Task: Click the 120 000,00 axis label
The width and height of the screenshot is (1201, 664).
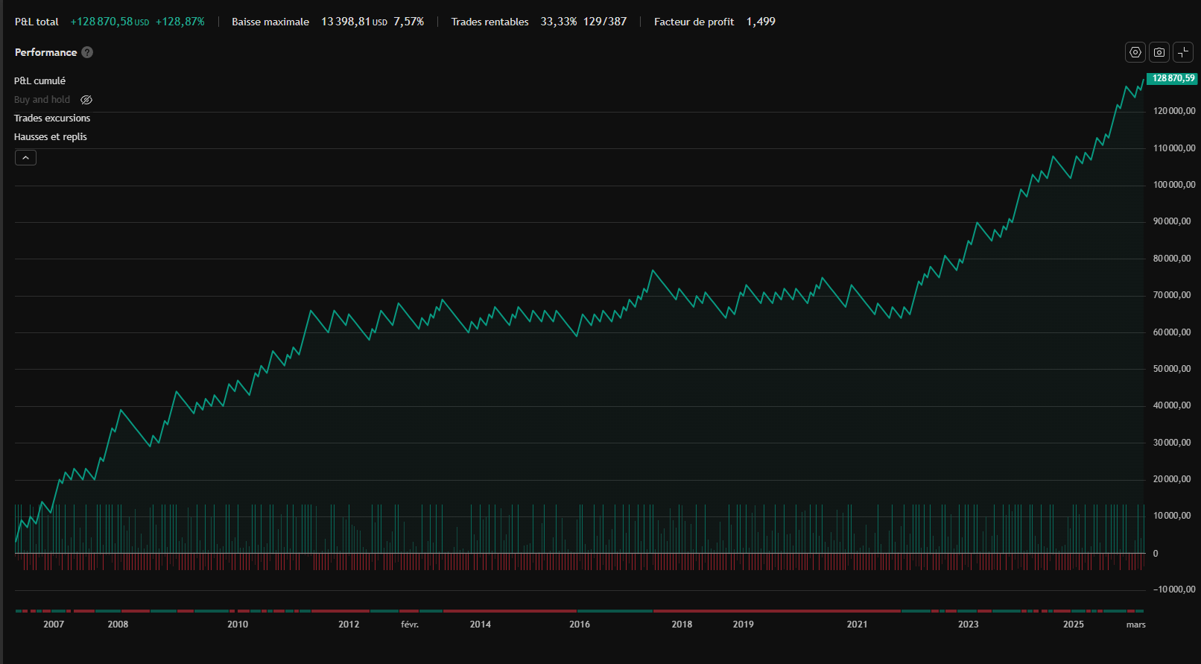Action: pyautogui.click(x=1174, y=111)
